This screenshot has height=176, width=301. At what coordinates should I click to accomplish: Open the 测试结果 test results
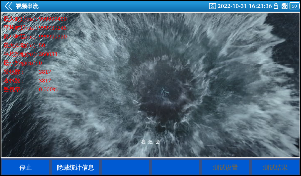coord(275,167)
